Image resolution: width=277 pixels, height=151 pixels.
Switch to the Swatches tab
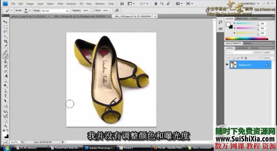241,19
